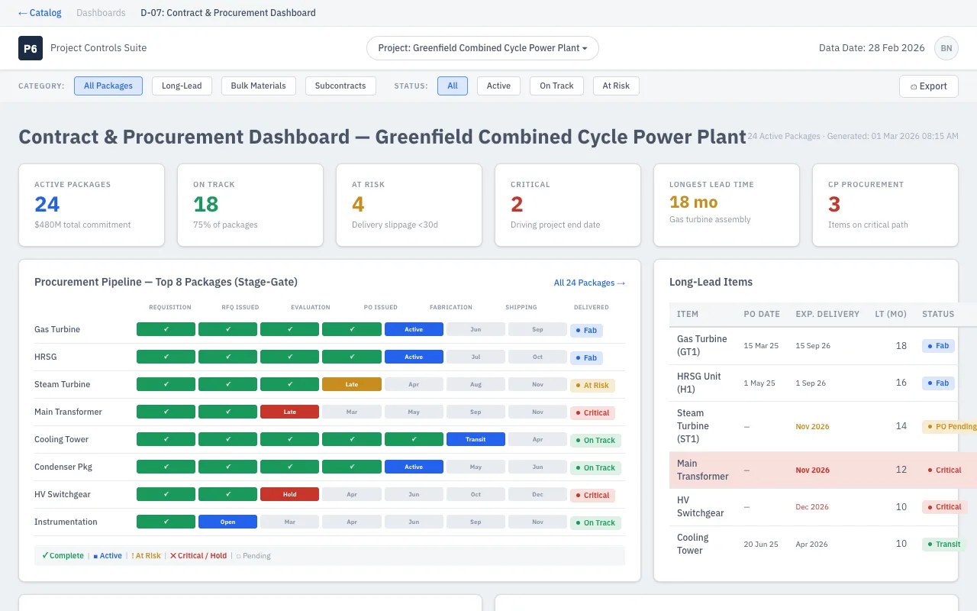The height and width of the screenshot is (611, 977).
Task: Toggle the At Risk status filter
Action: [616, 86]
